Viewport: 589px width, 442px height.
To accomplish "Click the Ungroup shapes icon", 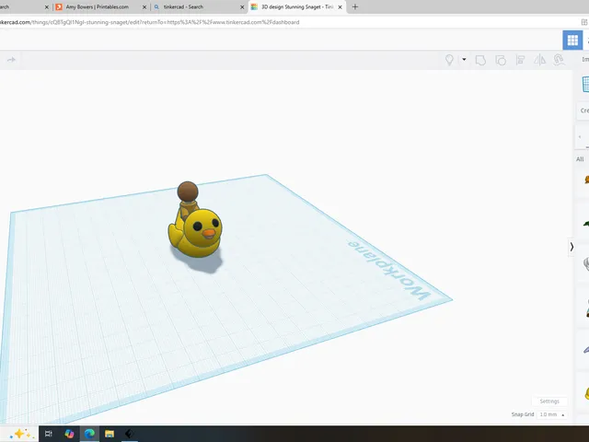I will pyautogui.click(x=501, y=60).
